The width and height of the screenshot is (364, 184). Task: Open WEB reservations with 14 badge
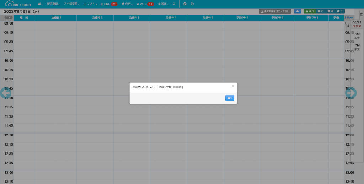pyautogui.click(x=145, y=4)
